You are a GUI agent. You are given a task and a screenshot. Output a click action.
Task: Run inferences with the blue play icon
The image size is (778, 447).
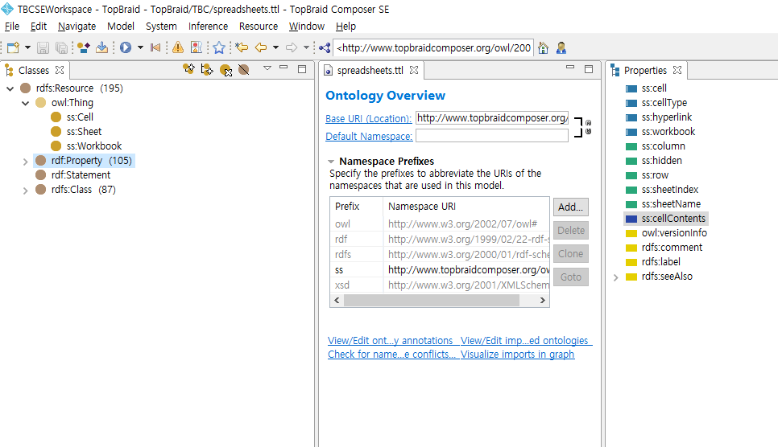tap(126, 47)
